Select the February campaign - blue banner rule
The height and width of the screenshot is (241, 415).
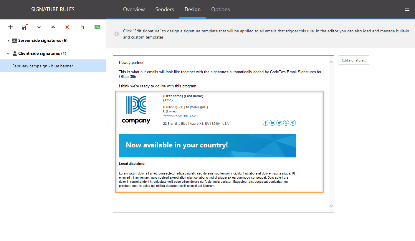click(x=43, y=66)
